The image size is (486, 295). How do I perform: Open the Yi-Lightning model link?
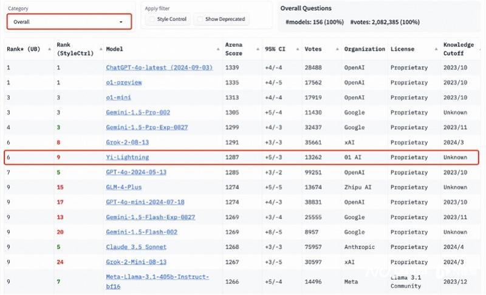(128, 157)
